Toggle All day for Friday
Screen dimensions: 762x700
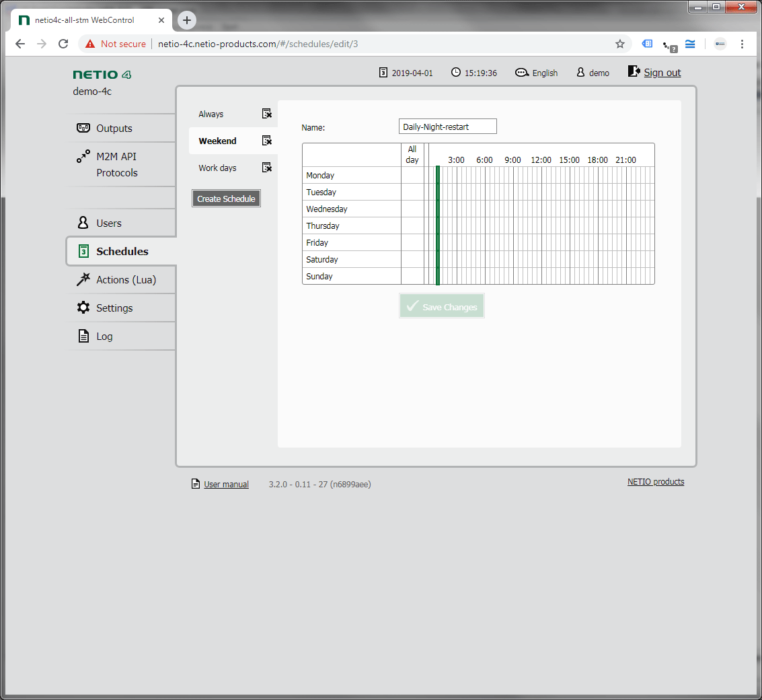coord(412,242)
